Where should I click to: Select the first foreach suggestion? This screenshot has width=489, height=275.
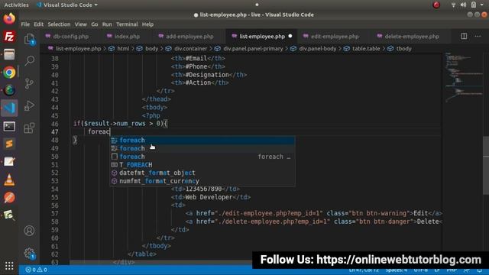(x=202, y=141)
